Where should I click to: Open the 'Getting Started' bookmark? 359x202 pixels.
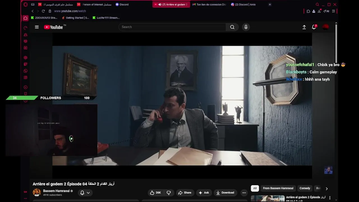tap(75, 18)
